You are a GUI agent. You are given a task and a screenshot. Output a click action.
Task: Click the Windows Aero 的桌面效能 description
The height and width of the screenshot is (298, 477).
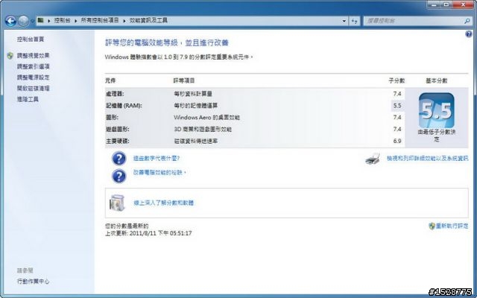[207, 118]
